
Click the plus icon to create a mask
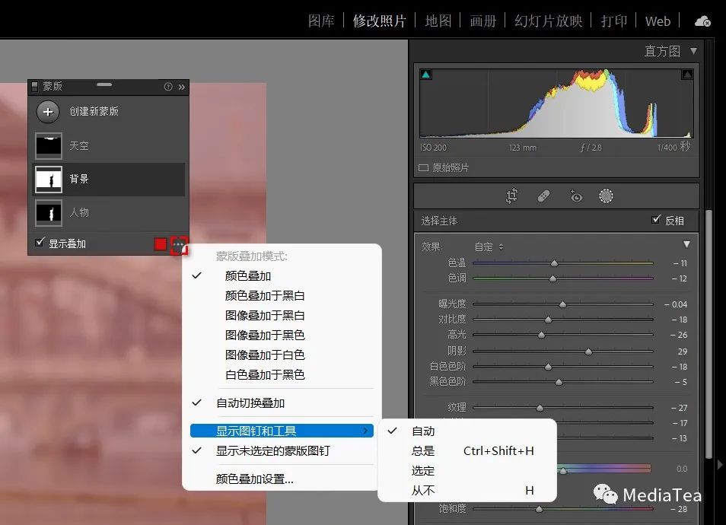(x=48, y=112)
